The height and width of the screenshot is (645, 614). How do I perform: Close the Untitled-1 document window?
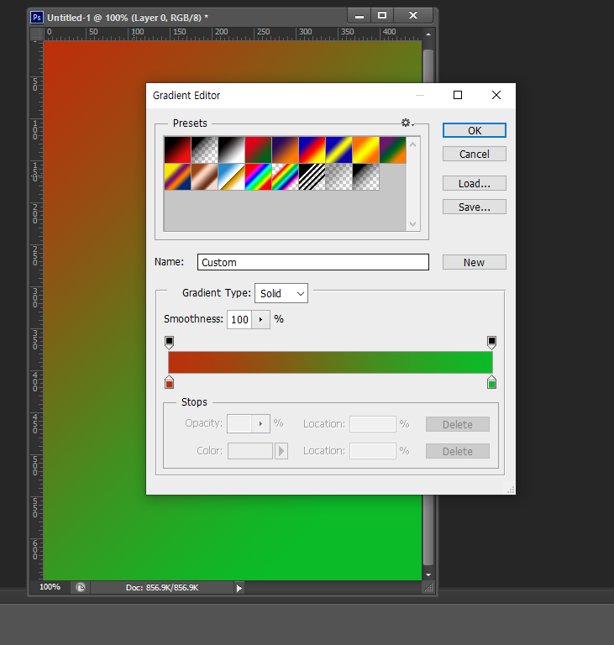[413, 16]
